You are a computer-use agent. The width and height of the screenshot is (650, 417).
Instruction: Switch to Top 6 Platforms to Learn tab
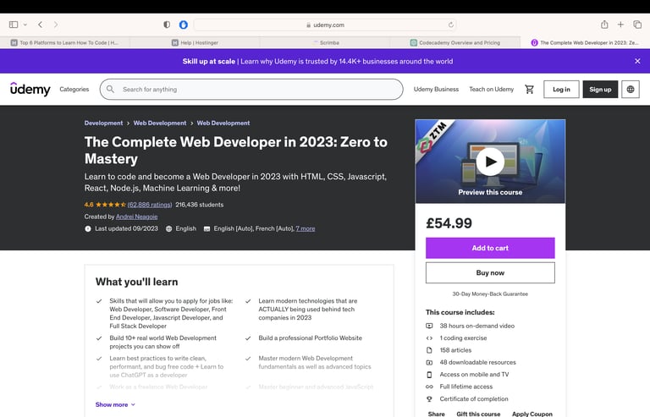pyautogui.click(x=64, y=42)
